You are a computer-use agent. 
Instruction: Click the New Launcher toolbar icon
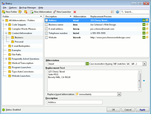point(54,12)
